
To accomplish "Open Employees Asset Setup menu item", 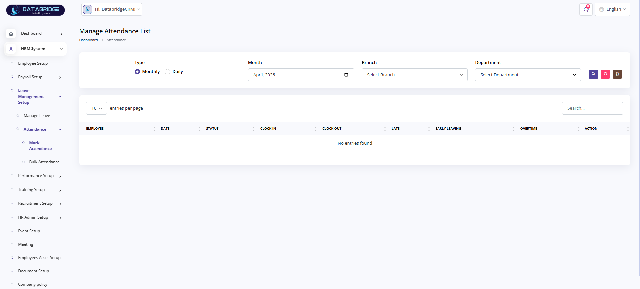I will coord(39,258).
